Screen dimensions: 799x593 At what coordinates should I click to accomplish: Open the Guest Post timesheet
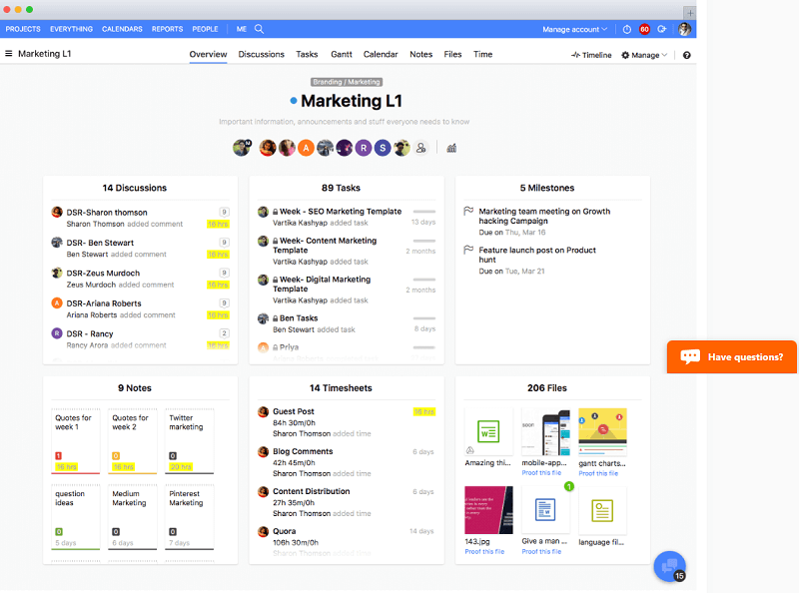click(x=294, y=411)
